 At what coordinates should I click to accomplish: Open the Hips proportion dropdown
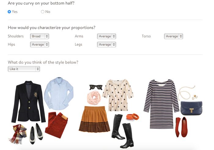point(39,45)
